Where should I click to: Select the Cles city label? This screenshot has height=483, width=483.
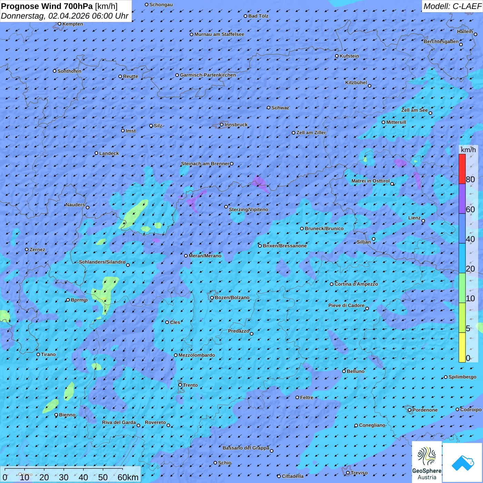click(175, 322)
